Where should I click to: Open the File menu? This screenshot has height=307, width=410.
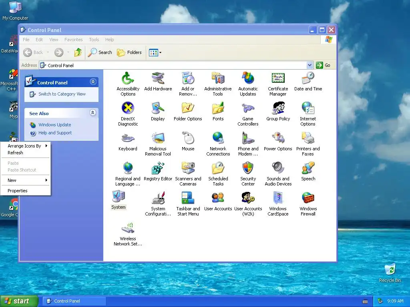click(26, 40)
